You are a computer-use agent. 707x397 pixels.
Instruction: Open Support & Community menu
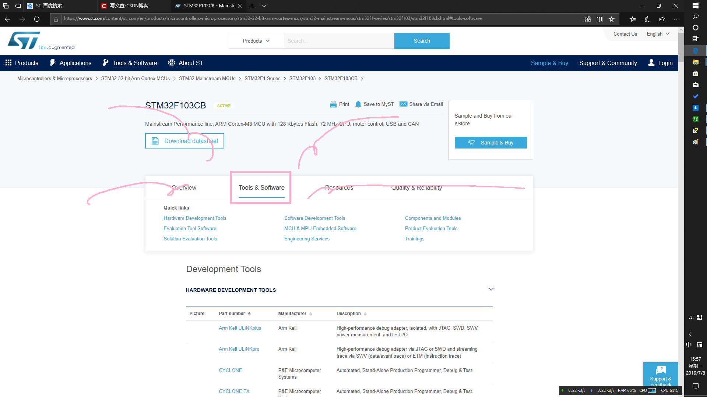[x=608, y=63]
